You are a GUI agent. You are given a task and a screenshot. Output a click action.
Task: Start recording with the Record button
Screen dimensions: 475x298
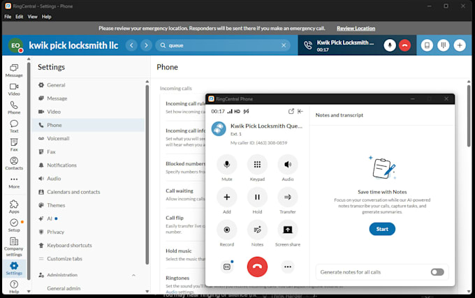[226, 230]
